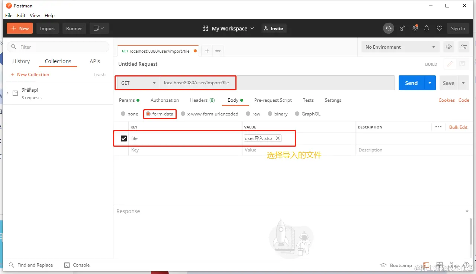Click the 外部api collection folder icon

(x=15, y=93)
